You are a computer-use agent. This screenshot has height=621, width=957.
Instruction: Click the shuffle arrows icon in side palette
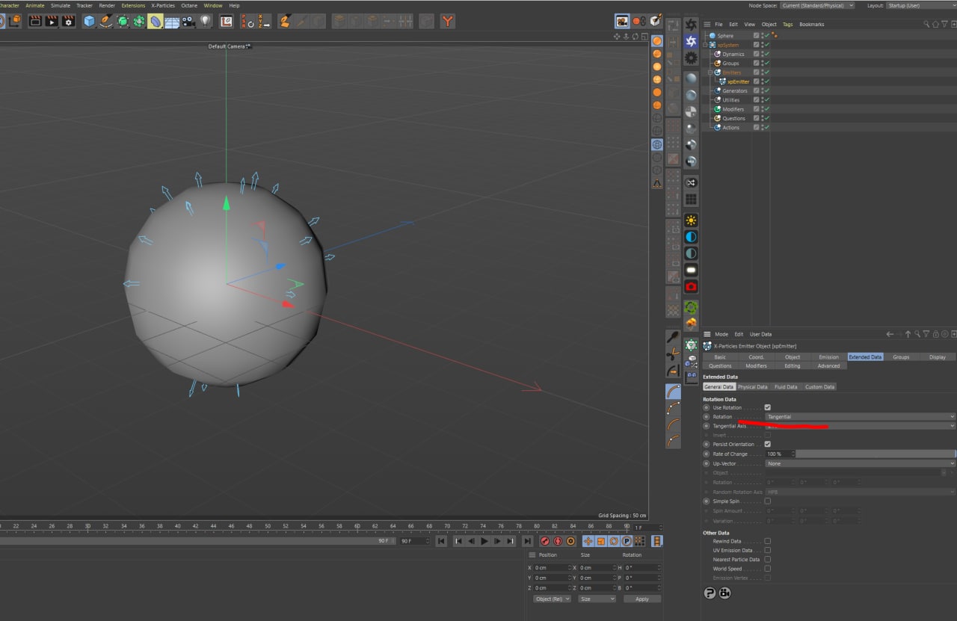click(x=691, y=183)
